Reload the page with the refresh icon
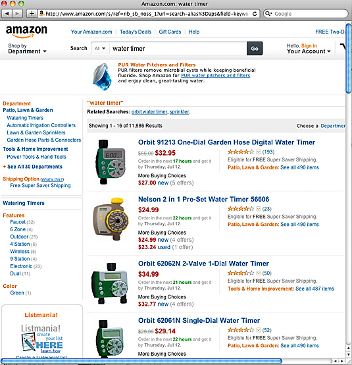 coord(255,13)
